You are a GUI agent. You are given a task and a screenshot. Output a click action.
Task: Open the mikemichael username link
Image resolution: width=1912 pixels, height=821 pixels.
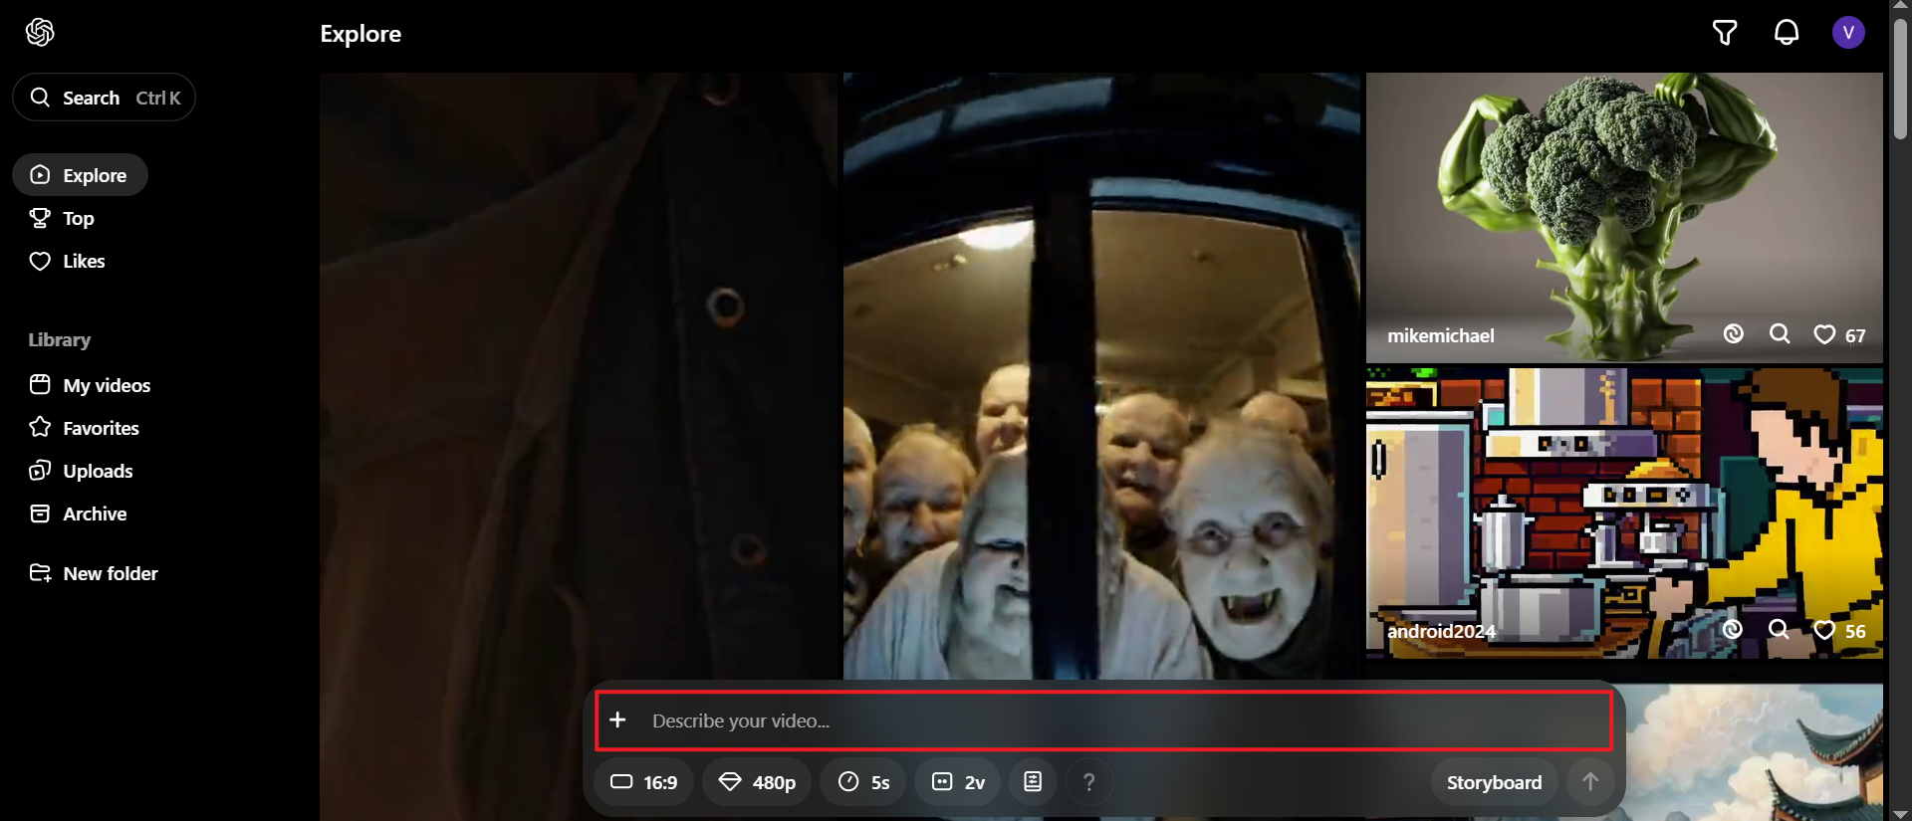click(x=1441, y=336)
